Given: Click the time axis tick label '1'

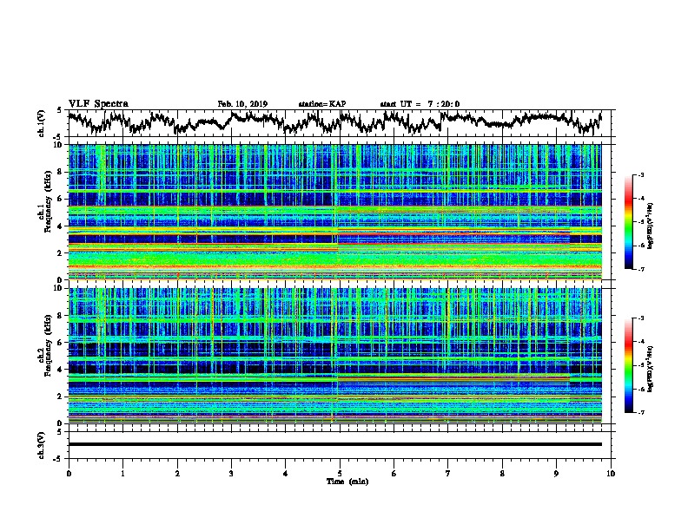Looking at the screenshot, I should pos(122,474).
